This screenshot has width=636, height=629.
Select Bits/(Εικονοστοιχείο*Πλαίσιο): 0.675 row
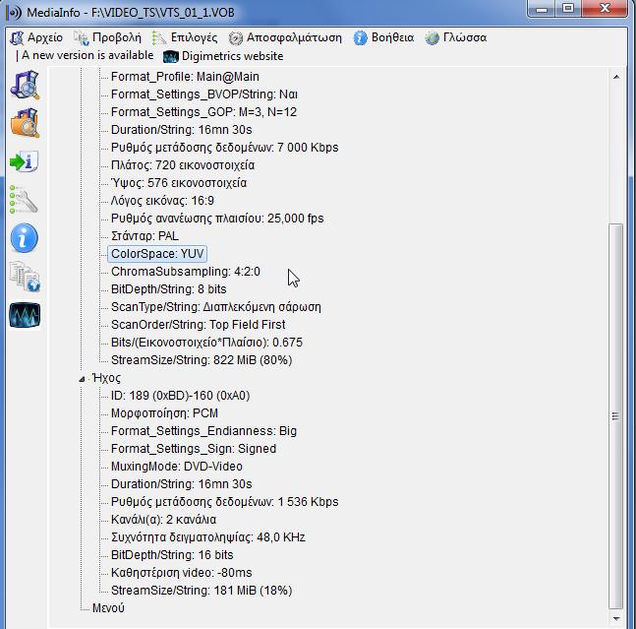pyautogui.click(x=206, y=343)
